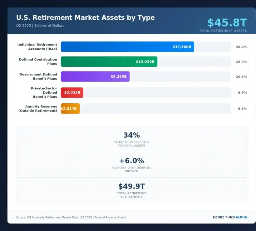Click the Individual Retirement Accounts row label
The width and height of the screenshot is (256, 231).
[x=37, y=47]
